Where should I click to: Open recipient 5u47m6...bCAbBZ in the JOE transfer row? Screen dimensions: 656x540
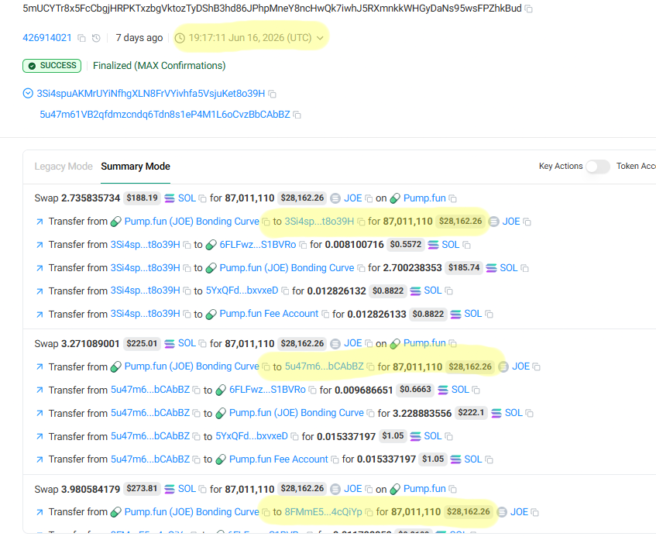[325, 366]
